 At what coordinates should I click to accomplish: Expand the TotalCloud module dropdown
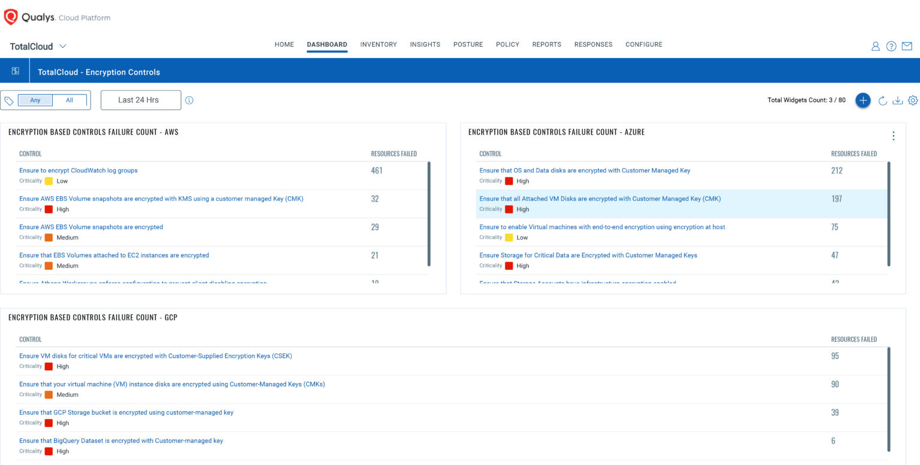tap(63, 46)
